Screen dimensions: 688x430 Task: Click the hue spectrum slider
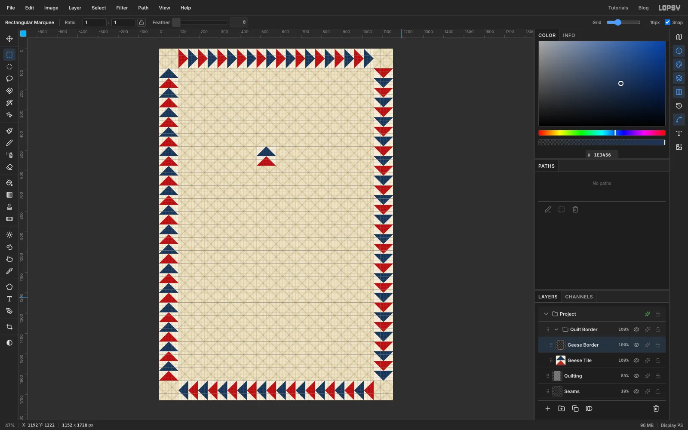602,133
